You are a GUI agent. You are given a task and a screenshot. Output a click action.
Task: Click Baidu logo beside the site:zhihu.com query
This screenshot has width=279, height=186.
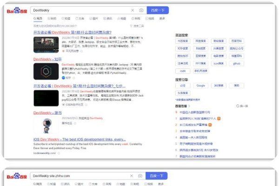17,176
